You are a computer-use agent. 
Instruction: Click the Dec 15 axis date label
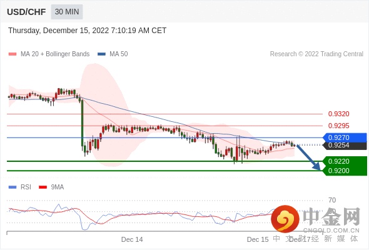point(258,239)
